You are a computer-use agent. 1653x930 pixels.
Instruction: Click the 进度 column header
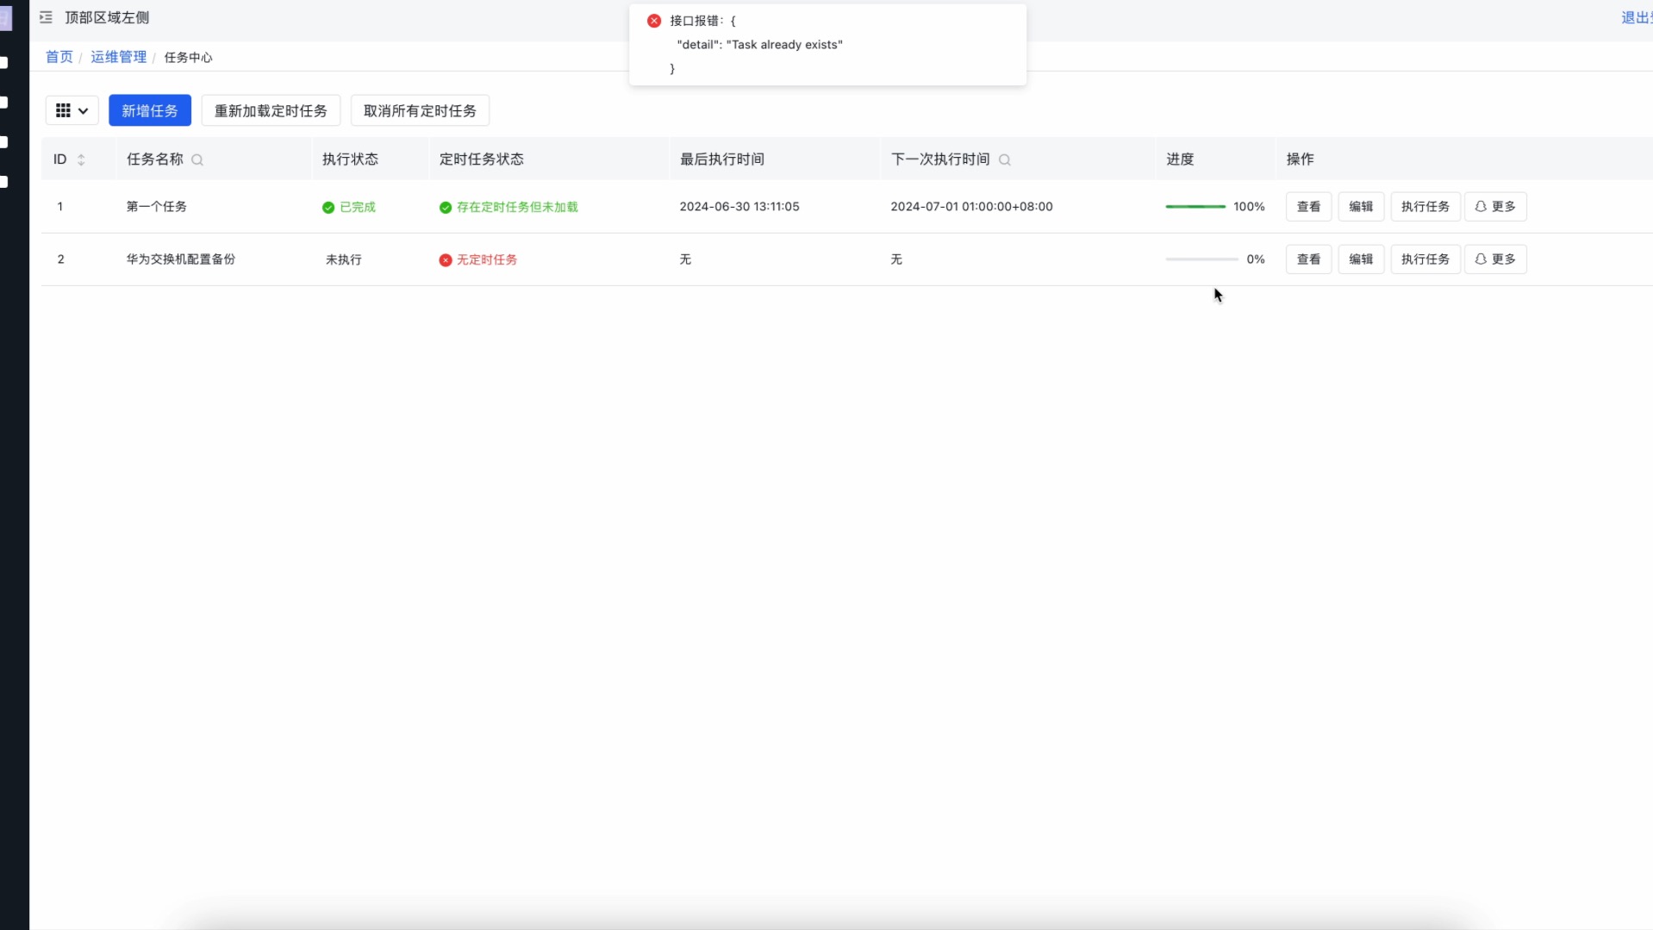point(1180,159)
